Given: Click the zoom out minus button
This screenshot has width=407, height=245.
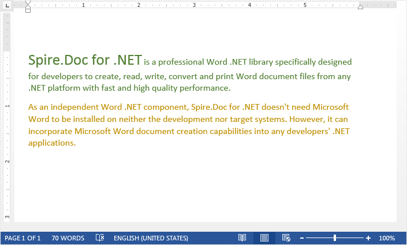Looking at the screenshot, I should tap(301, 238).
